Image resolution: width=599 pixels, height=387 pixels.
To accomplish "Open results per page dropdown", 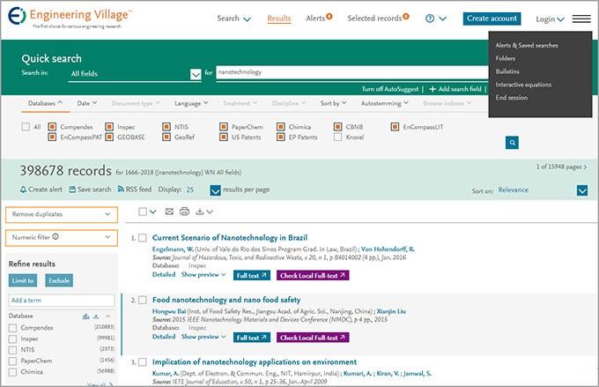I will pyautogui.click(x=216, y=190).
